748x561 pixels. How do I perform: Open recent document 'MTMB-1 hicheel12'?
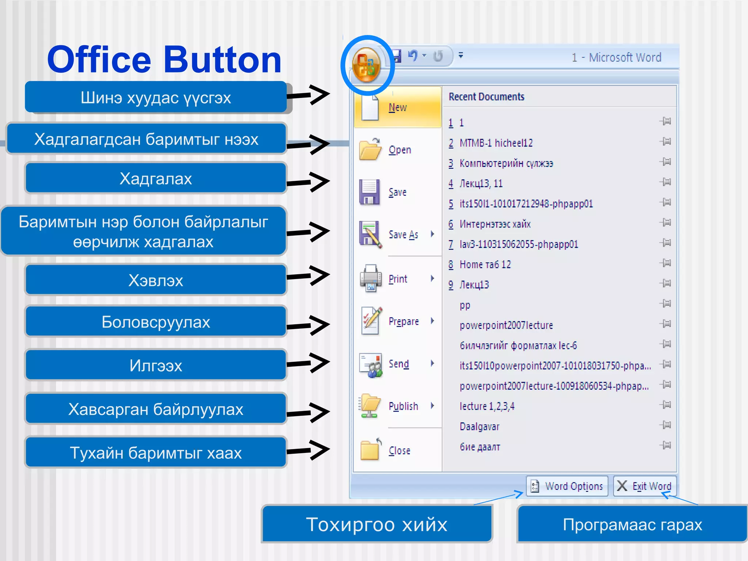496,143
